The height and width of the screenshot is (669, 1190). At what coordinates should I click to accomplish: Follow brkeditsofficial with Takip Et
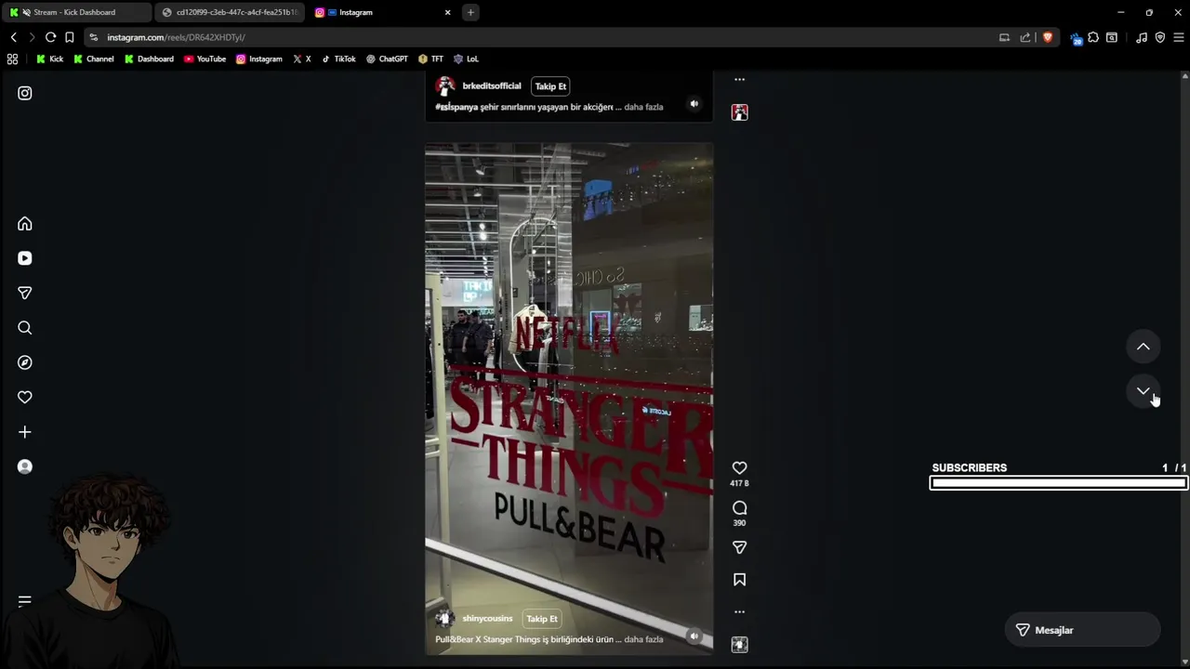550,86
